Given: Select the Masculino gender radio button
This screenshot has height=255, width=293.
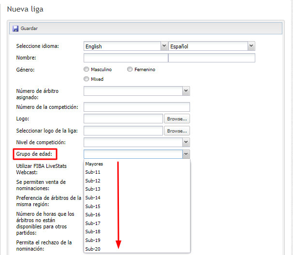Looking at the screenshot, I should pyautogui.click(x=87, y=69).
